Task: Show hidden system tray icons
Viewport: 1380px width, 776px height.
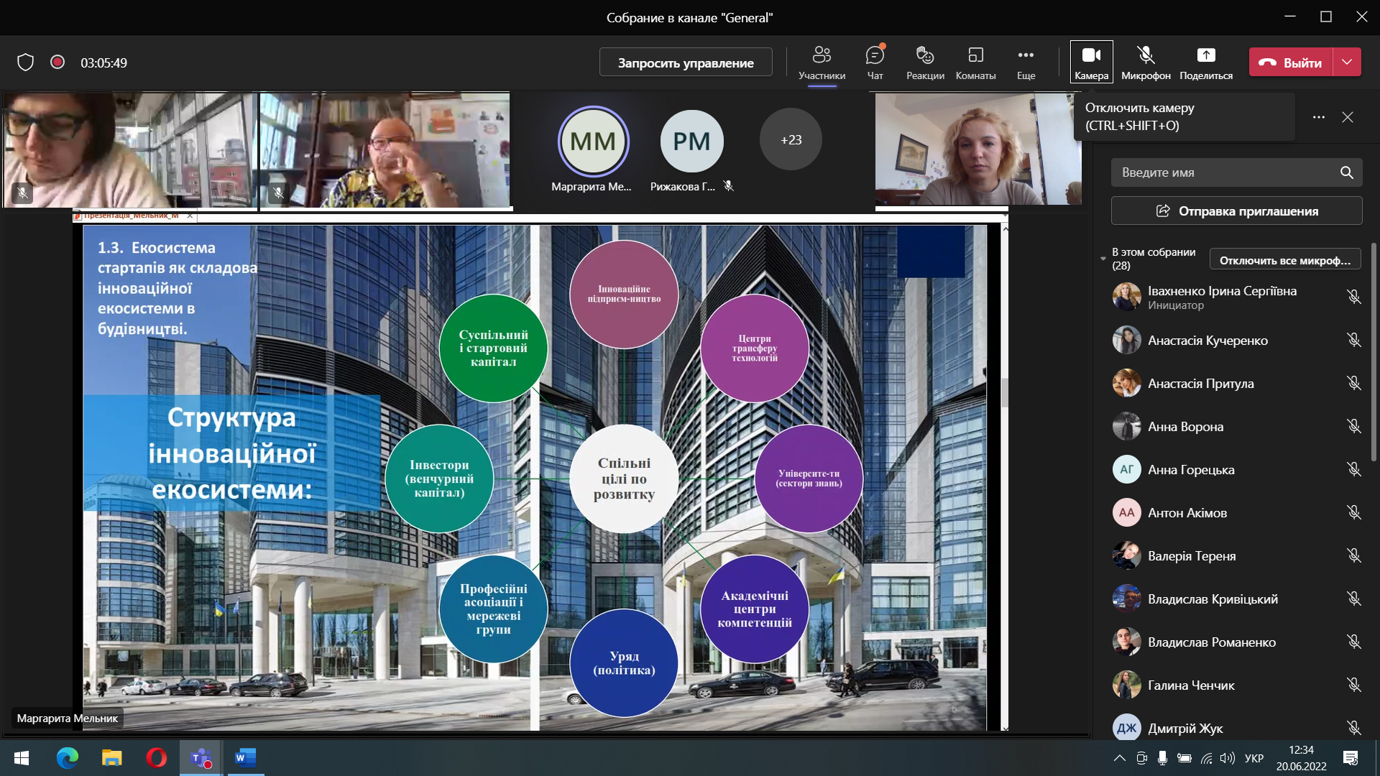Action: pyautogui.click(x=1119, y=758)
